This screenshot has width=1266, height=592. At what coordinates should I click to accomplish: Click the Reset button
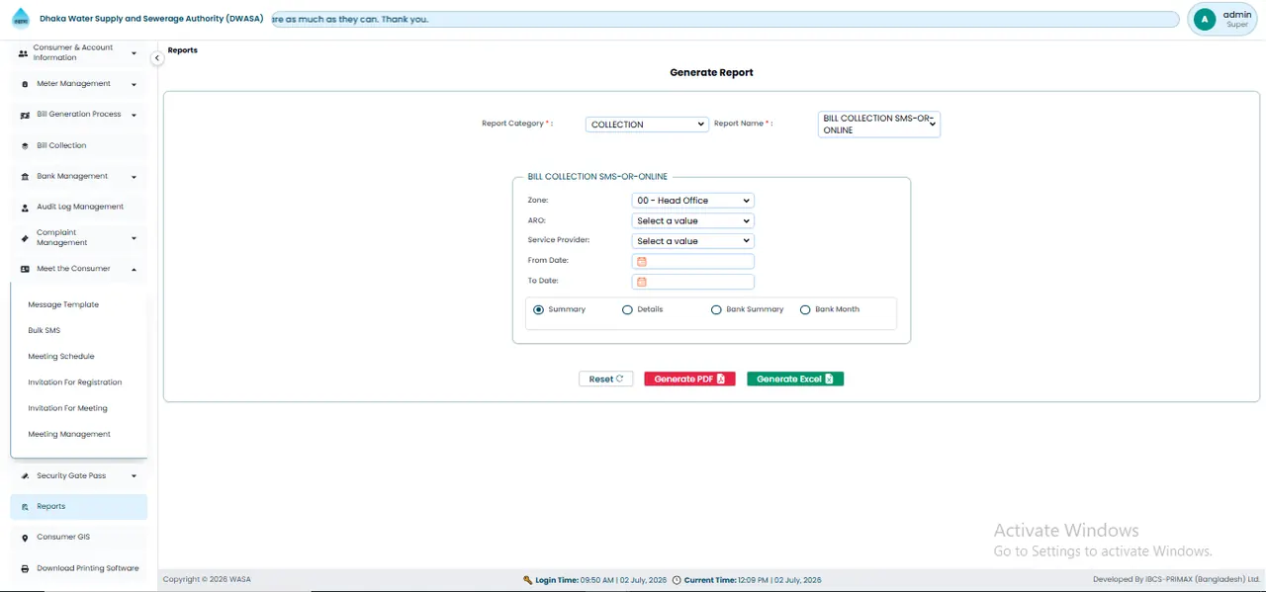(x=606, y=379)
